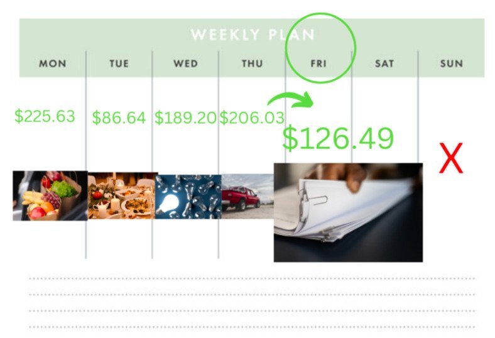Select the candlelit dinner table photo

[x=121, y=195]
